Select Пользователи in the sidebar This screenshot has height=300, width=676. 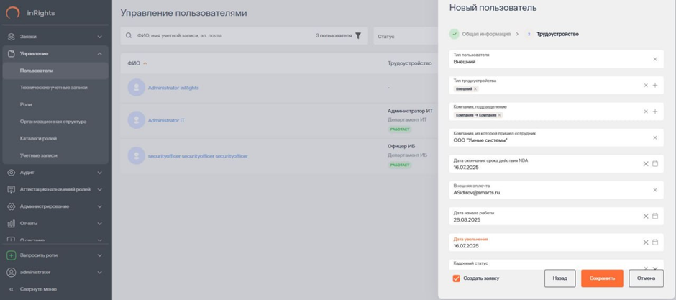pos(55,71)
